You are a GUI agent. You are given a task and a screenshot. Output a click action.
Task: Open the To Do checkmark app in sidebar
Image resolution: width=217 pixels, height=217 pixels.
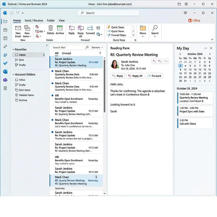click(5, 63)
